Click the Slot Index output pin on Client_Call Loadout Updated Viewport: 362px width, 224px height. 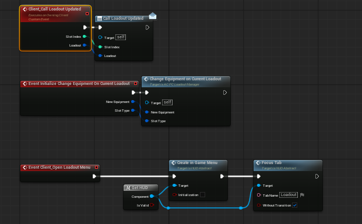click(85, 37)
